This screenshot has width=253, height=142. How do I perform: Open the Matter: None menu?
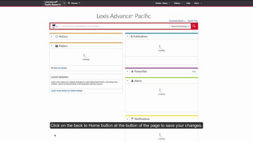[x=163, y=3]
